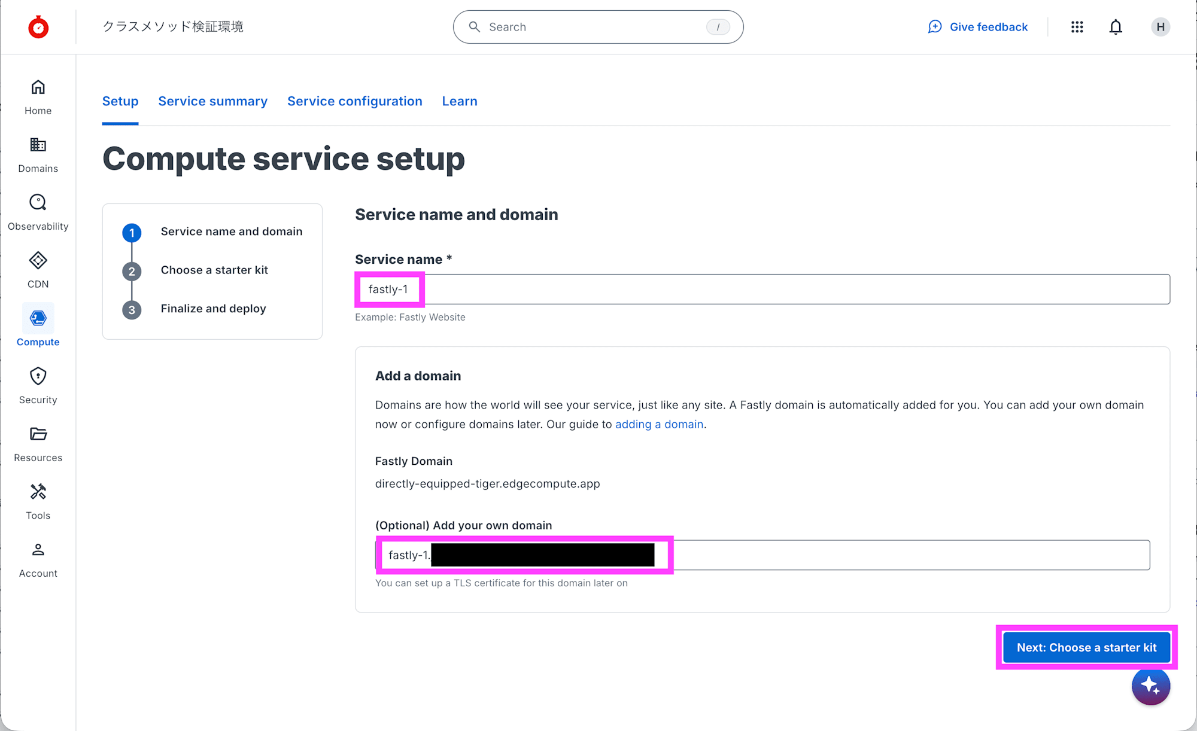
Task: Open the apps grid menu icon
Action: pyautogui.click(x=1077, y=27)
